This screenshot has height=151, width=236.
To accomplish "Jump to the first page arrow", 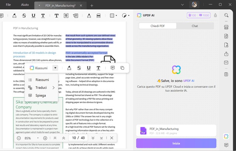I will tap(55, 138).
